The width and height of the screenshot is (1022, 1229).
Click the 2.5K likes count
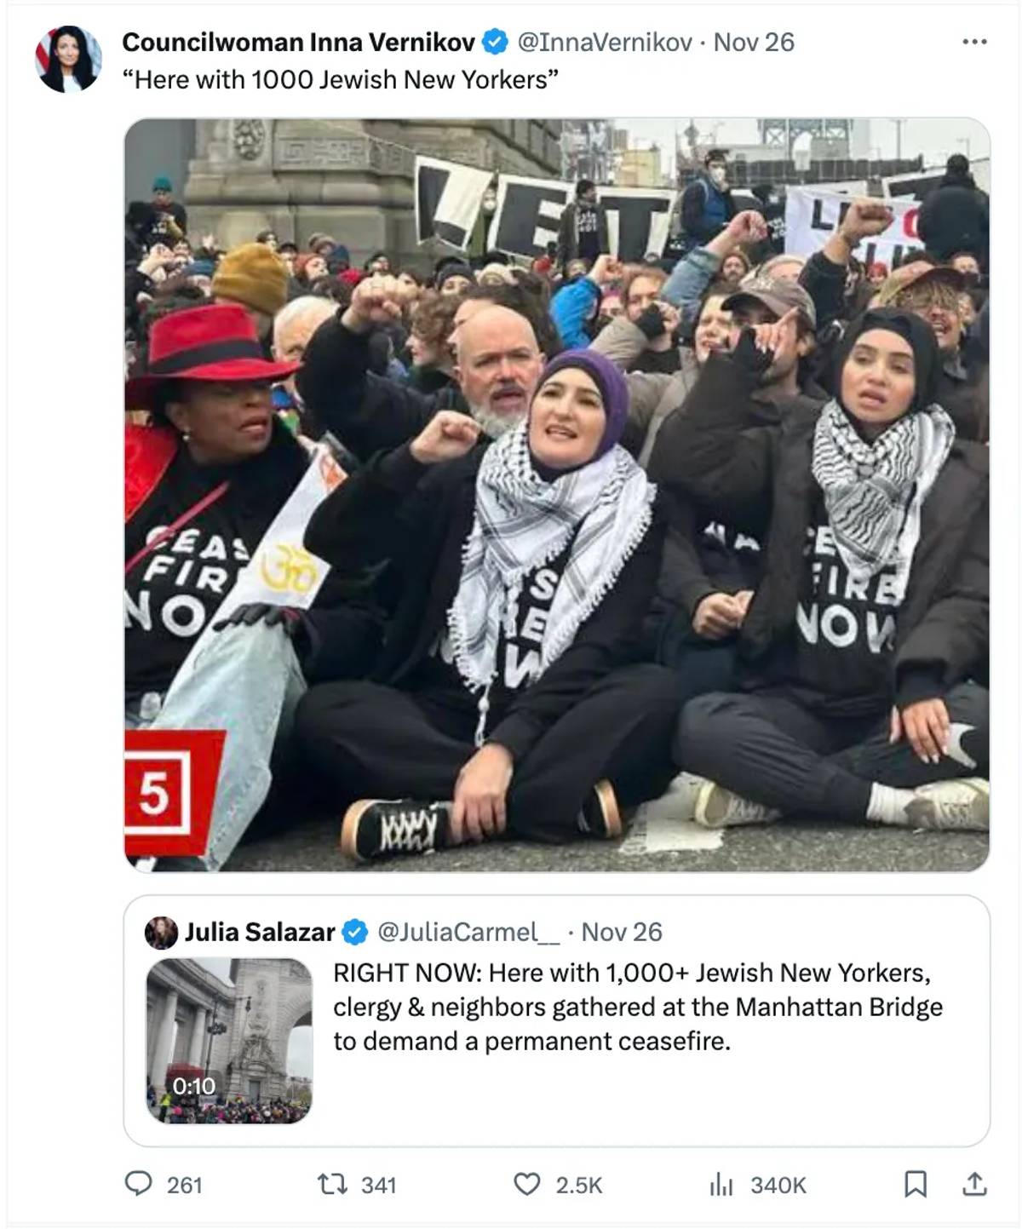click(578, 1185)
